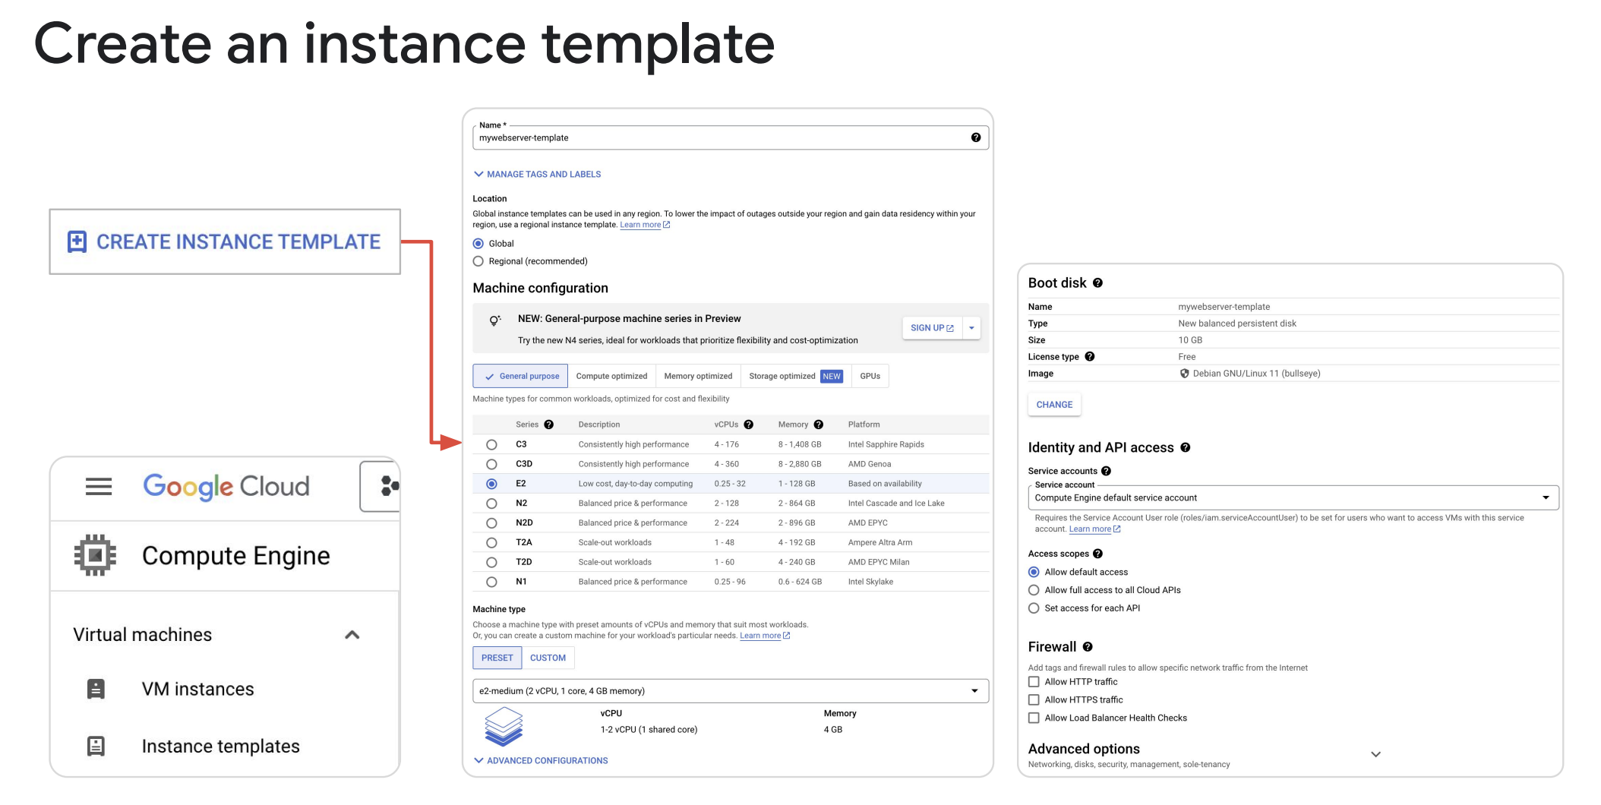The image size is (1601, 805).
Task: Click the Name field help icon
Action: point(975,137)
